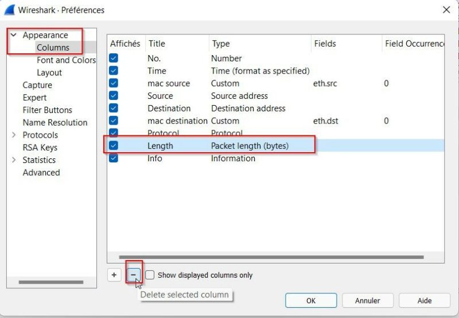The image size is (459, 318).
Task: Click the eth.dst field cell
Action: 325,121
